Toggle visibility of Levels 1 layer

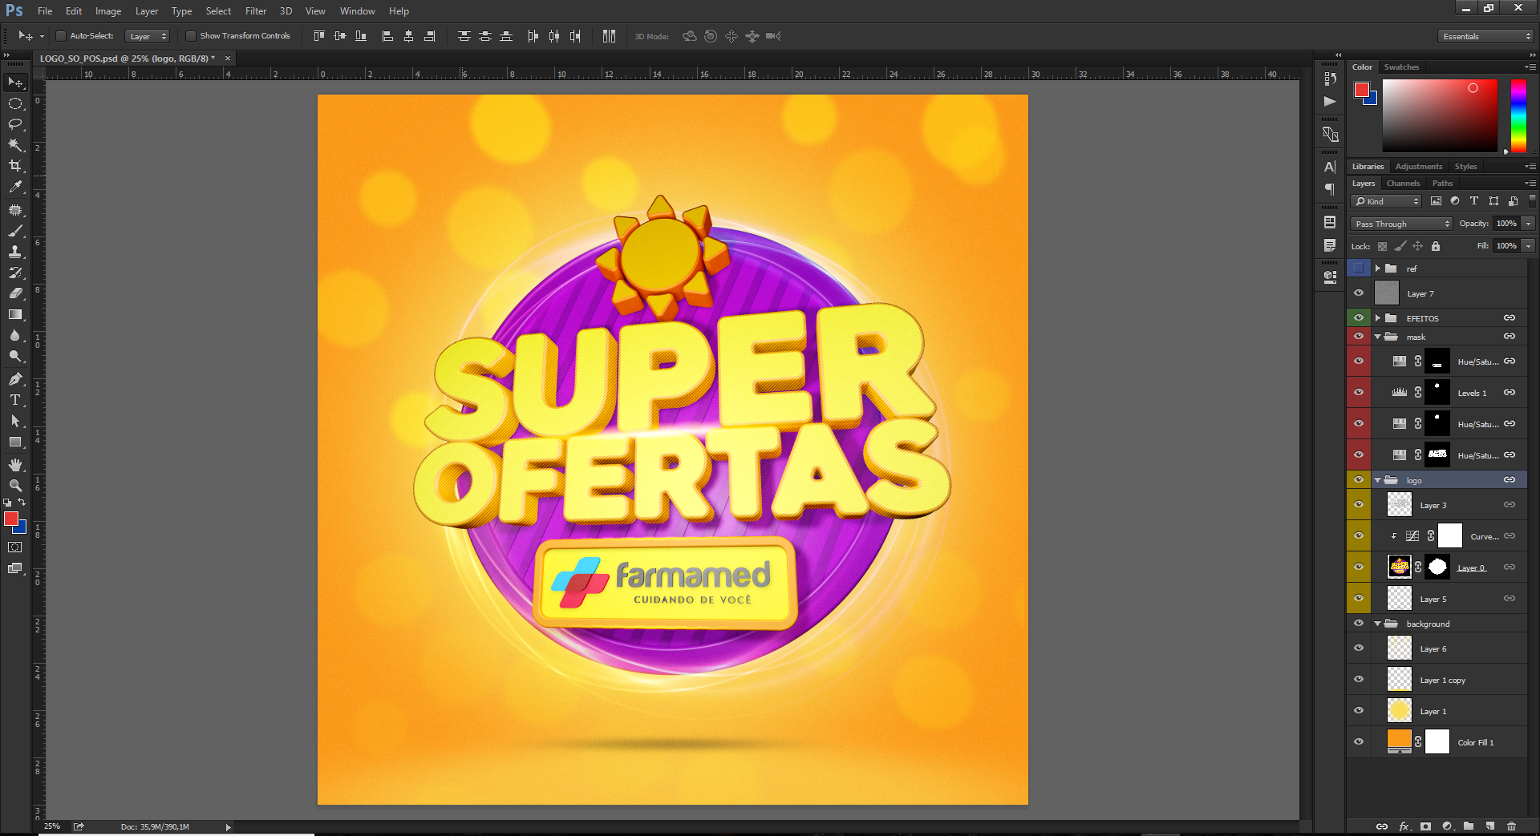[x=1359, y=393]
